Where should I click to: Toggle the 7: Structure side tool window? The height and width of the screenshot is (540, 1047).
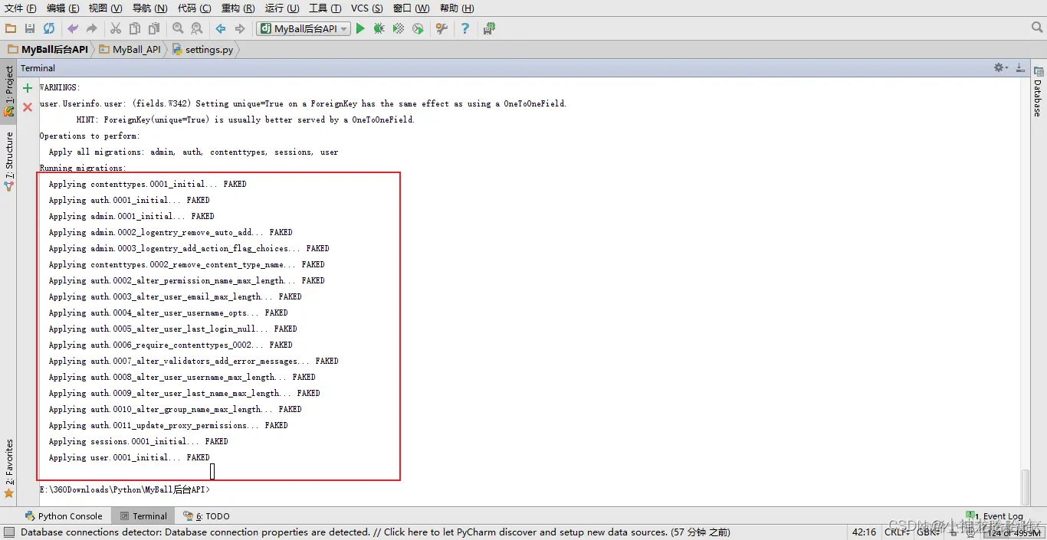8,161
